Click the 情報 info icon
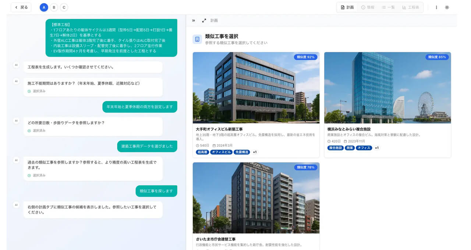The width and height of the screenshot is (471, 250). pyautogui.click(x=363, y=7)
